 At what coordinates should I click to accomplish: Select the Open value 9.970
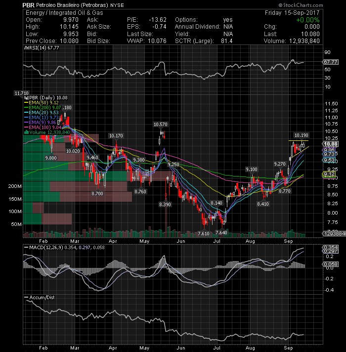[71, 20]
